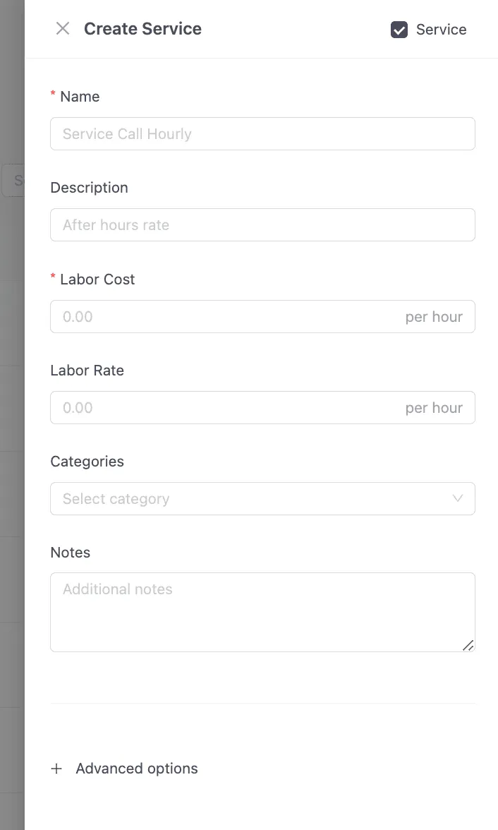
Task: Click the Labor Cost amount field
Action: point(226,317)
